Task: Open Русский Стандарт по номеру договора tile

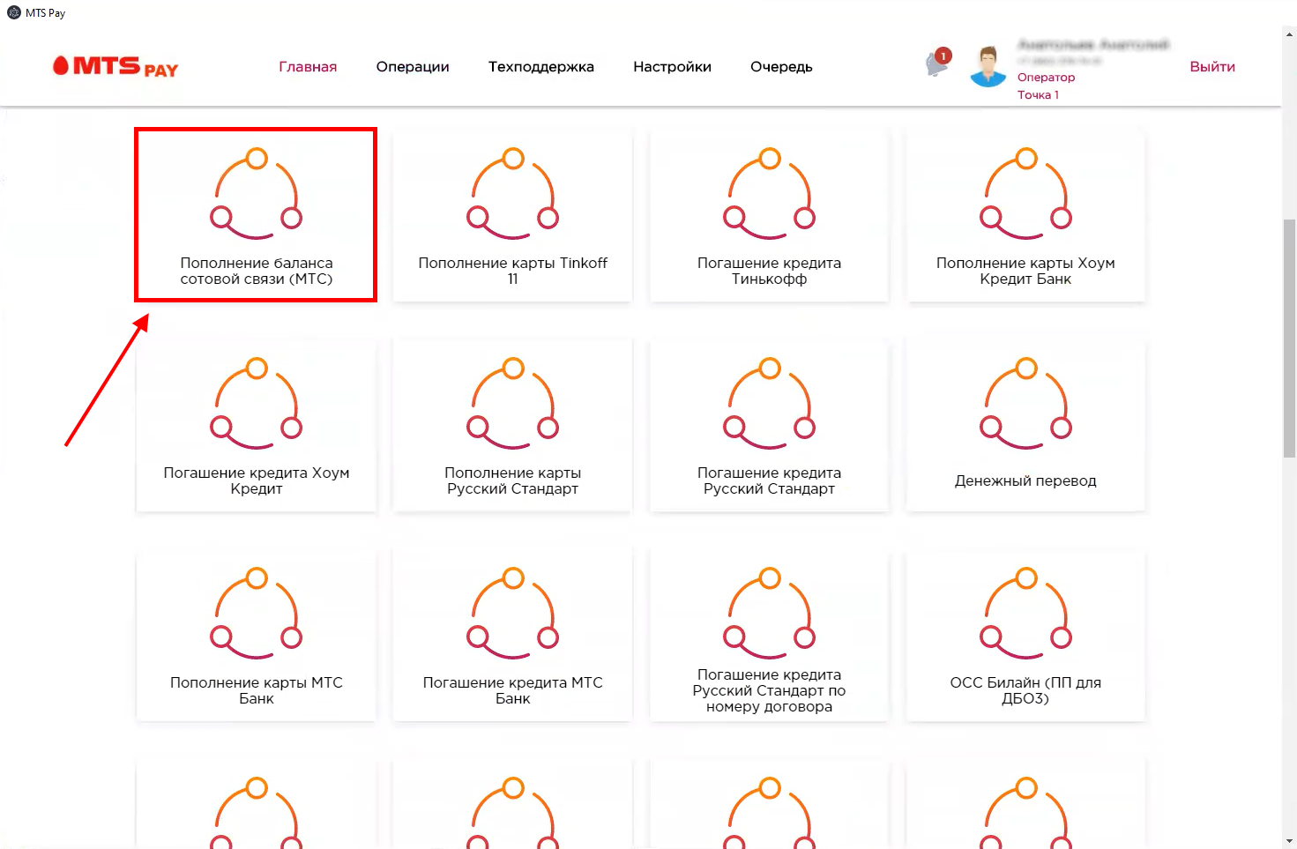Action: pos(769,634)
